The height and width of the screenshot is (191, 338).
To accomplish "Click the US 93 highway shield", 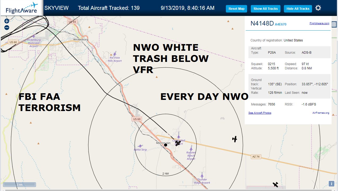I will click(72, 22).
